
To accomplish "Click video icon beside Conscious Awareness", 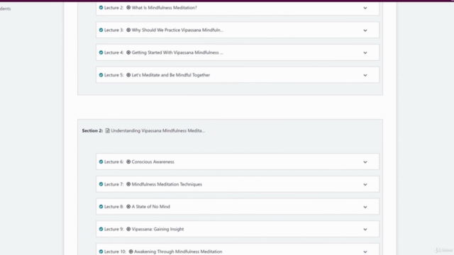I will 128,161.
